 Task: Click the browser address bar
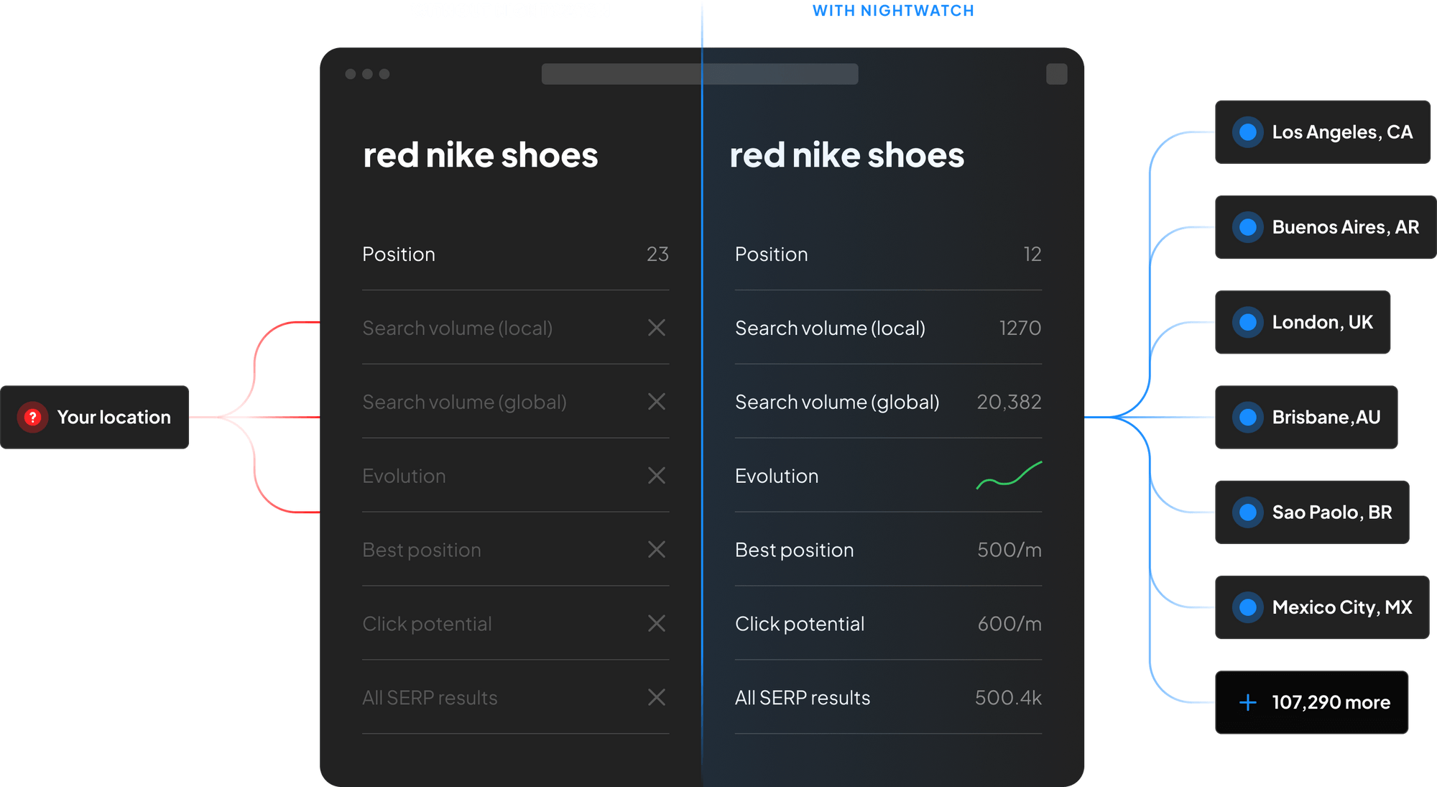[x=699, y=74]
